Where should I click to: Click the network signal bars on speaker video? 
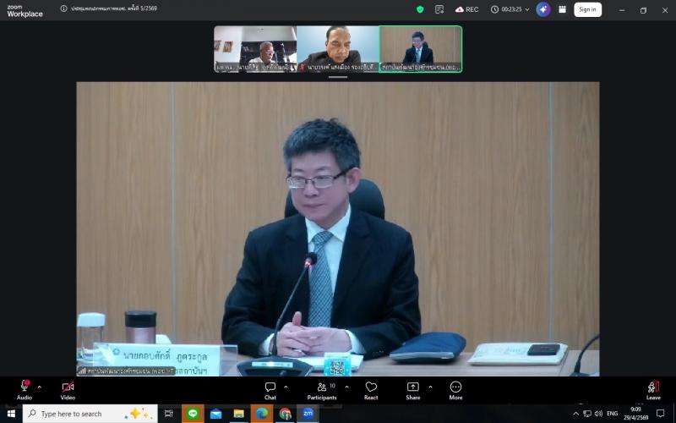pyautogui.click(x=82, y=371)
